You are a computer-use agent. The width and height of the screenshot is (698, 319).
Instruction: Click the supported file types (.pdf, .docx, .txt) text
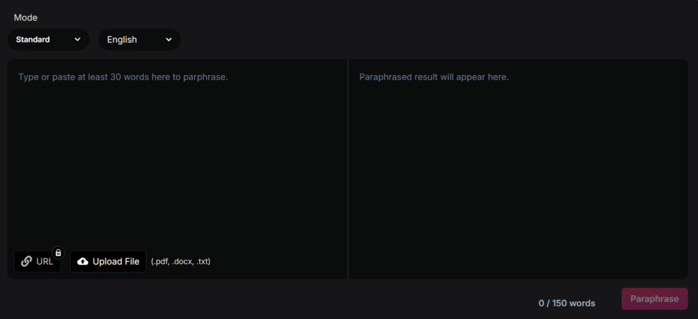pos(181,262)
